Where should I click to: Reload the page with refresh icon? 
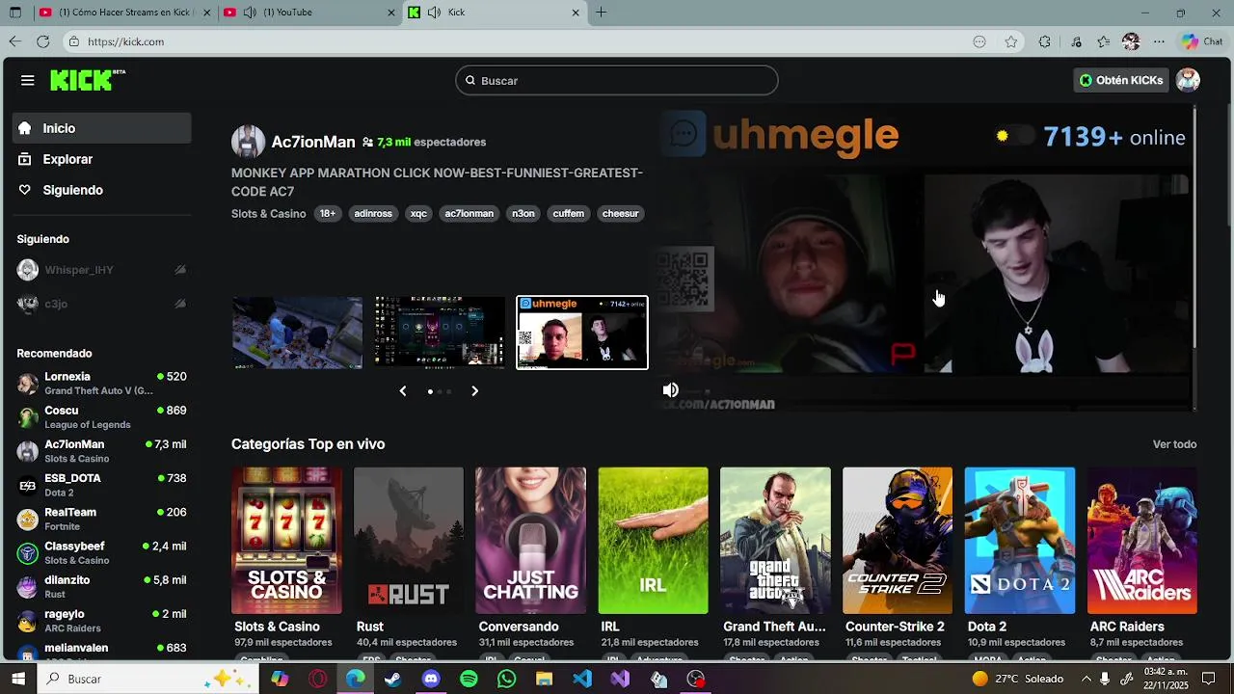pos(42,41)
